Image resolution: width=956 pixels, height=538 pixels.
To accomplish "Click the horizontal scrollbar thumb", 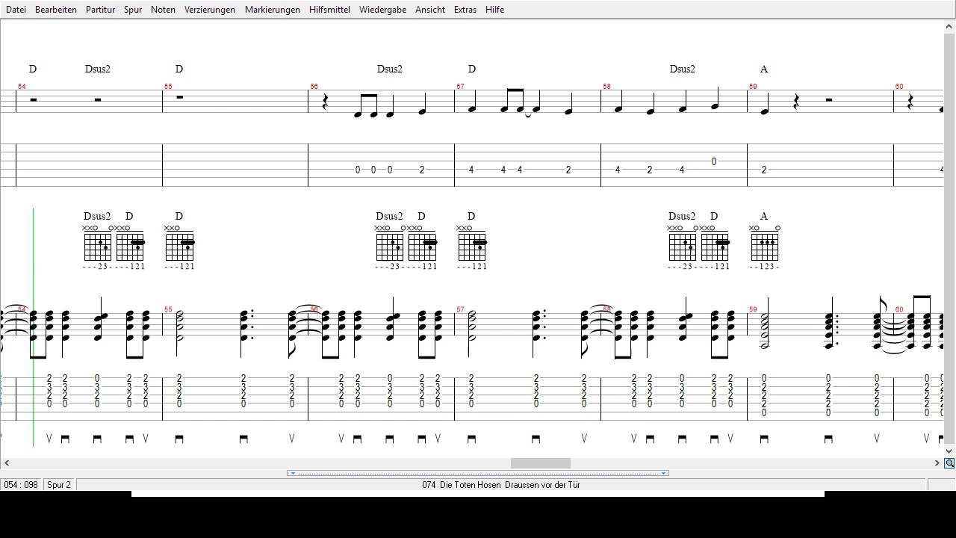I will pyautogui.click(x=540, y=463).
